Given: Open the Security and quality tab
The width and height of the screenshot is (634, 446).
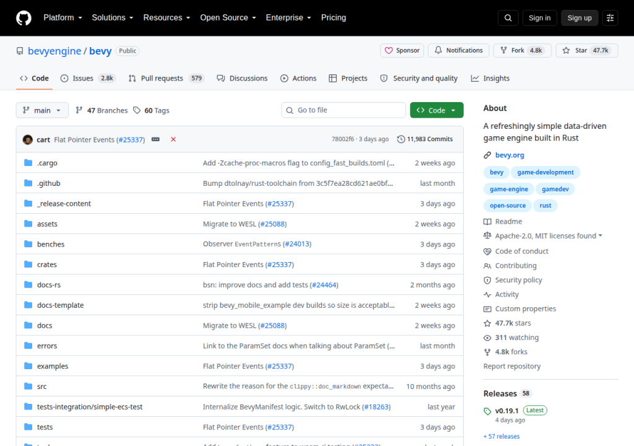Looking at the screenshot, I should (419, 78).
